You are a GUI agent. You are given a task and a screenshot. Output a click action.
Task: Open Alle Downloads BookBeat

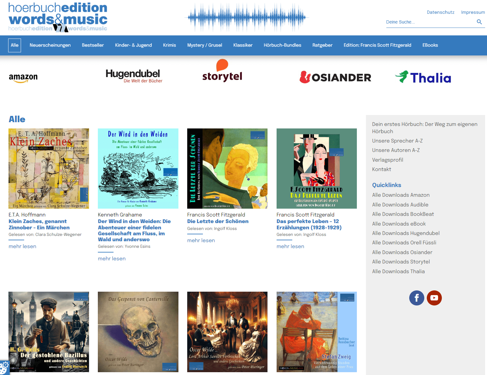pyautogui.click(x=403, y=214)
